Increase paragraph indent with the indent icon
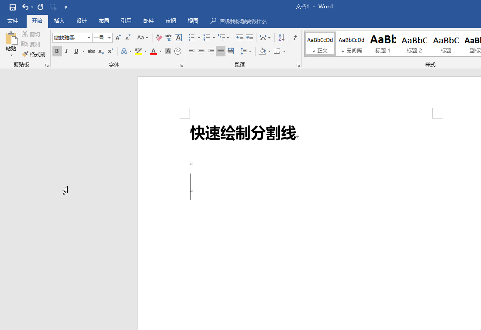The width and height of the screenshot is (481, 330). click(x=249, y=38)
